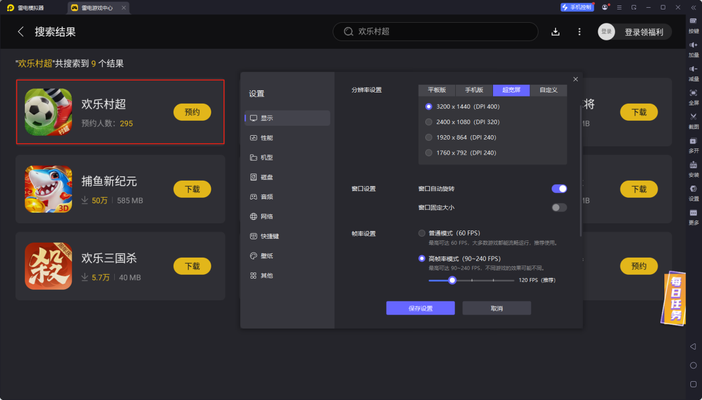
Task: Open 壁纸 settings section
Action: click(x=287, y=256)
